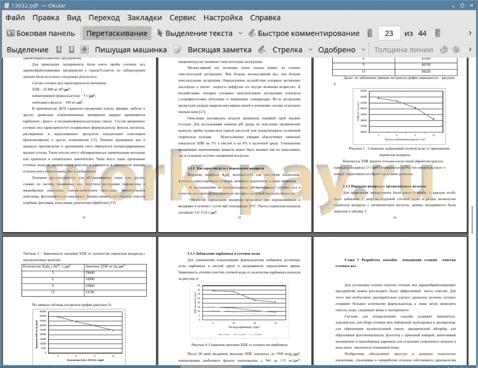The image size is (478, 368).
Task: Choose the Висящая заметка popup note tool
Action: [219, 50]
